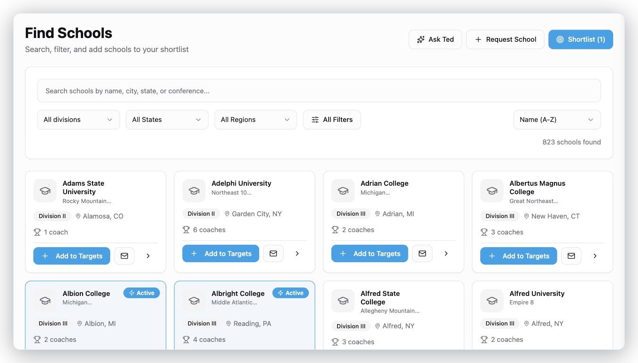Image resolution: width=638 pixels, height=363 pixels.
Task: Open the Shortlist (1) button
Action: click(580, 39)
